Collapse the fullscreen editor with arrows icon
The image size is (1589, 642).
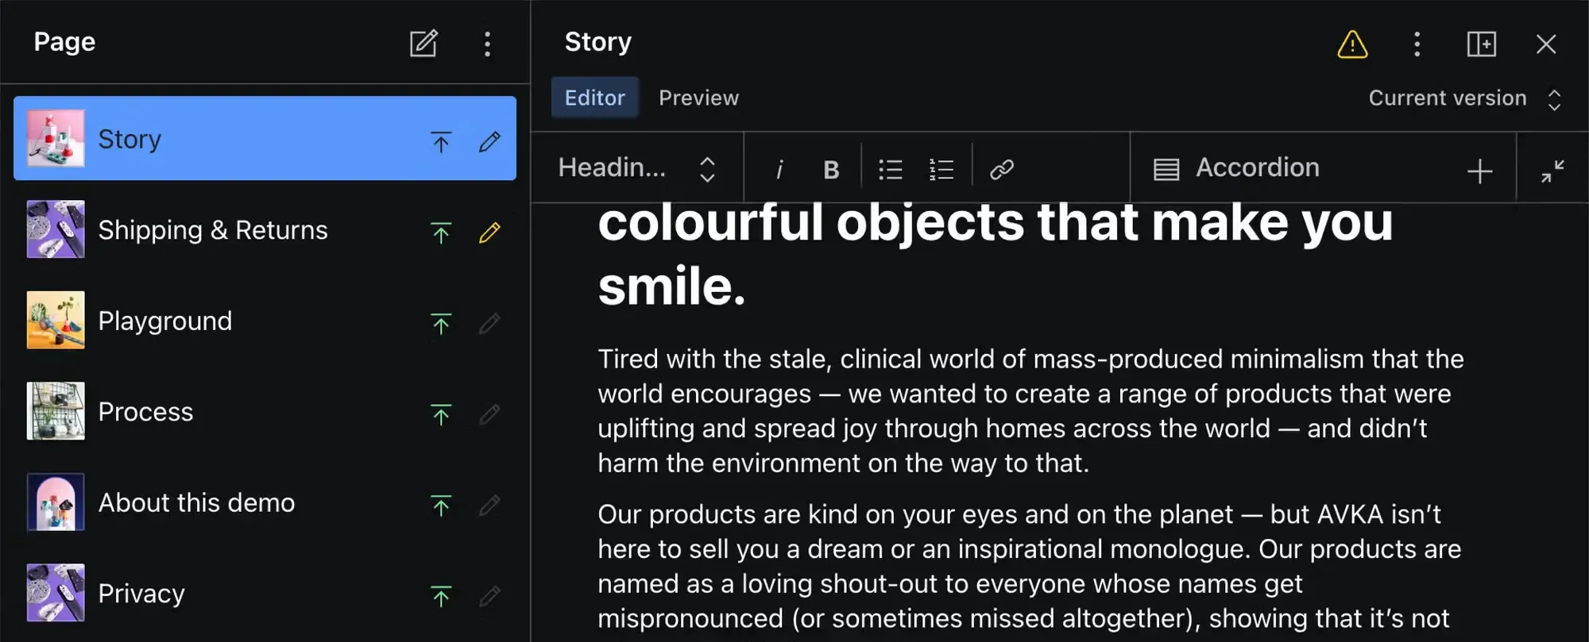tap(1552, 171)
